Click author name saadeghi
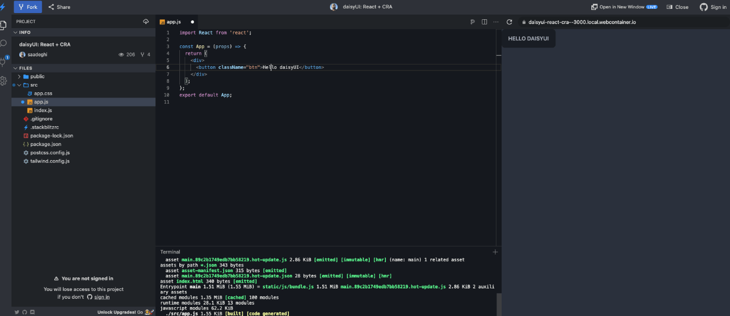Image resolution: width=730 pixels, height=316 pixels. pyautogui.click(x=37, y=54)
